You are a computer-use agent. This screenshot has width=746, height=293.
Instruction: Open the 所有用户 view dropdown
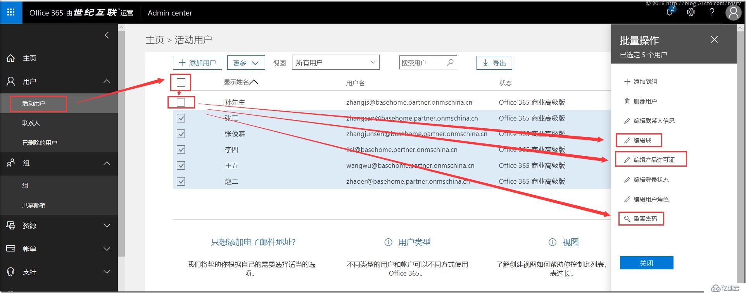(x=335, y=62)
